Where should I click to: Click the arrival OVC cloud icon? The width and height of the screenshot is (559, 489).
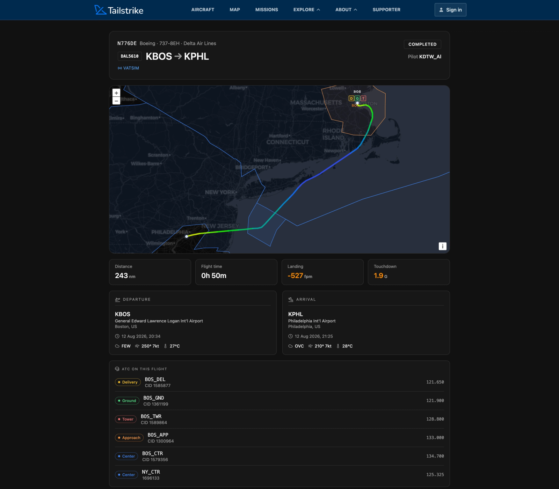(x=290, y=346)
